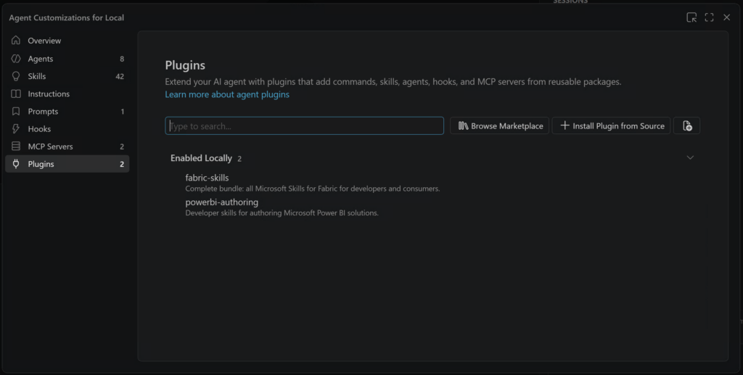Click the Agents count 8
The height and width of the screenshot is (375, 743).
pyautogui.click(x=122, y=59)
